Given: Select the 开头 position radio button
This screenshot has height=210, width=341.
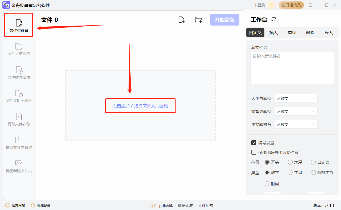Looking at the screenshot, I should pyautogui.click(x=267, y=162).
